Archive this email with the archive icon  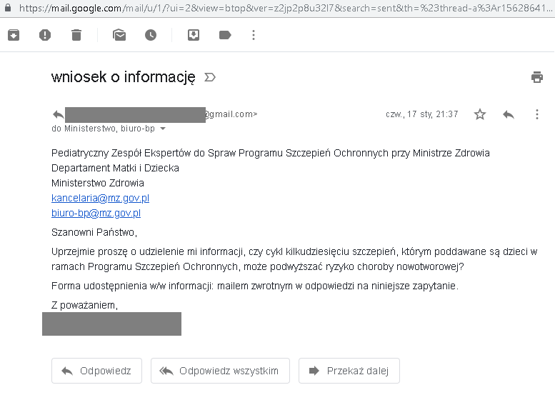pyautogui.click(x=14, y=35)
